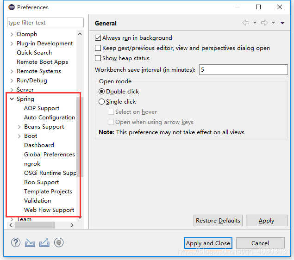Image resolution: width=294 pixels, height=260 pixels.
Task: Click the Import preferences icon
Action: click(x=30, y=243)
